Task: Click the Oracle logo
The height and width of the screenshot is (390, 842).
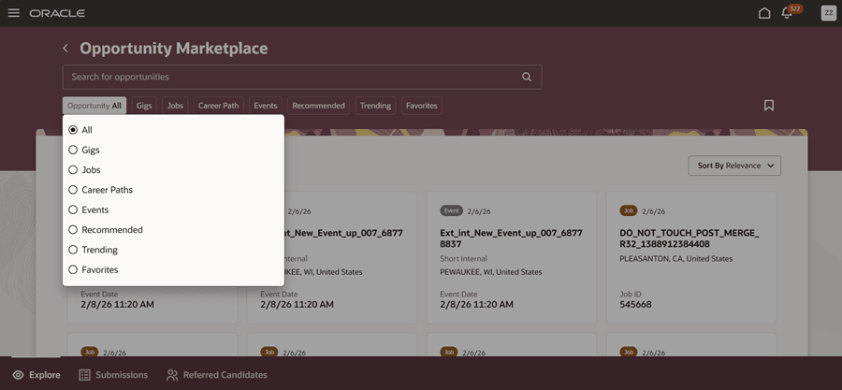Action: point(57,13)
